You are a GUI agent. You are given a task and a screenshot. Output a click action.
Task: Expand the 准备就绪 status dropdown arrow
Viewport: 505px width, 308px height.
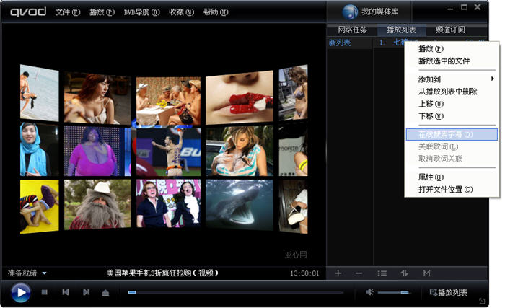click(x=45, y=273)
